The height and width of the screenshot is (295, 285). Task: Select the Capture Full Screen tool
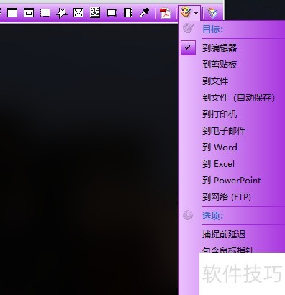78,12
